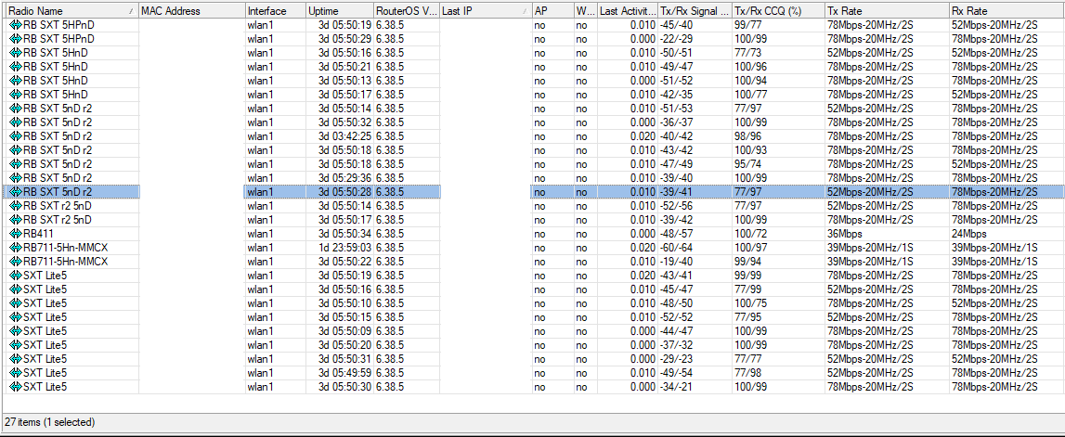
Task: Click signal value -19/-40
Action: [x=676, y=262]
